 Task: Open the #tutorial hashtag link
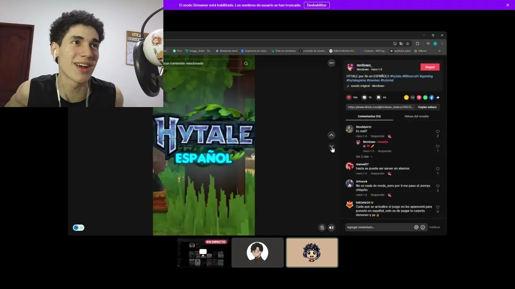coord(387,80)
